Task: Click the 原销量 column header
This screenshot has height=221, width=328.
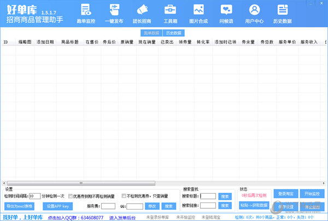Action: click(x=127, y=42)
